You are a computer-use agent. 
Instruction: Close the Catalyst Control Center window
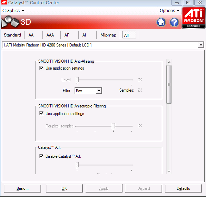tap(199, 3)
